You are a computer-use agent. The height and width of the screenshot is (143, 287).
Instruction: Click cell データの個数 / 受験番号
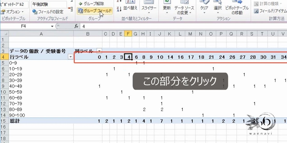point(37,51)
